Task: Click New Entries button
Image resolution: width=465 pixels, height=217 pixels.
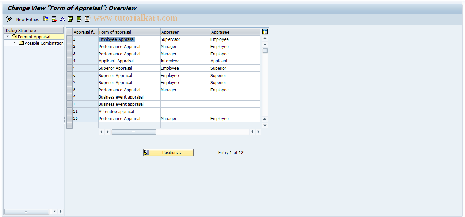Action: point(28,19)
